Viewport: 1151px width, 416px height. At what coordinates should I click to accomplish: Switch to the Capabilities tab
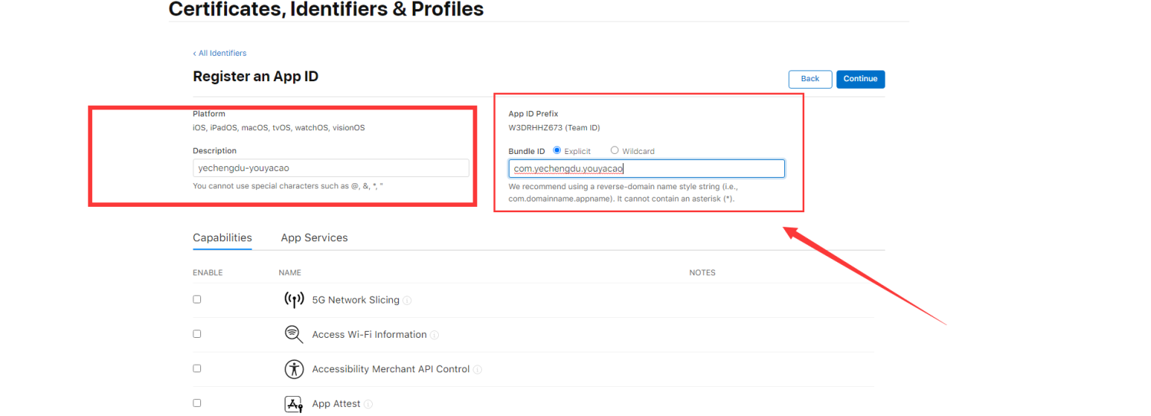point(223,237)
